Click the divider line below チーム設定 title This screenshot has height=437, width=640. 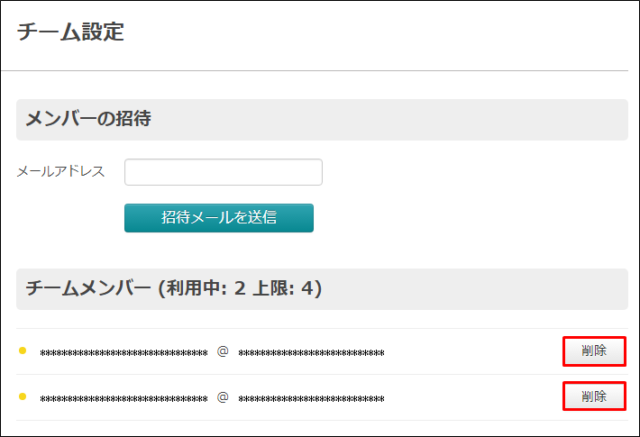315,70
